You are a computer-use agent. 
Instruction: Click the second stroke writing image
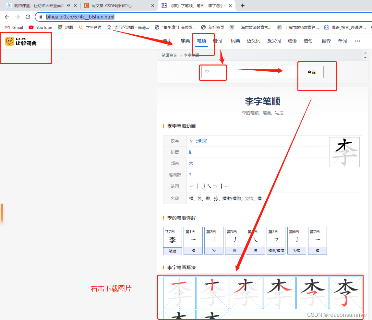tap(213, 293)
